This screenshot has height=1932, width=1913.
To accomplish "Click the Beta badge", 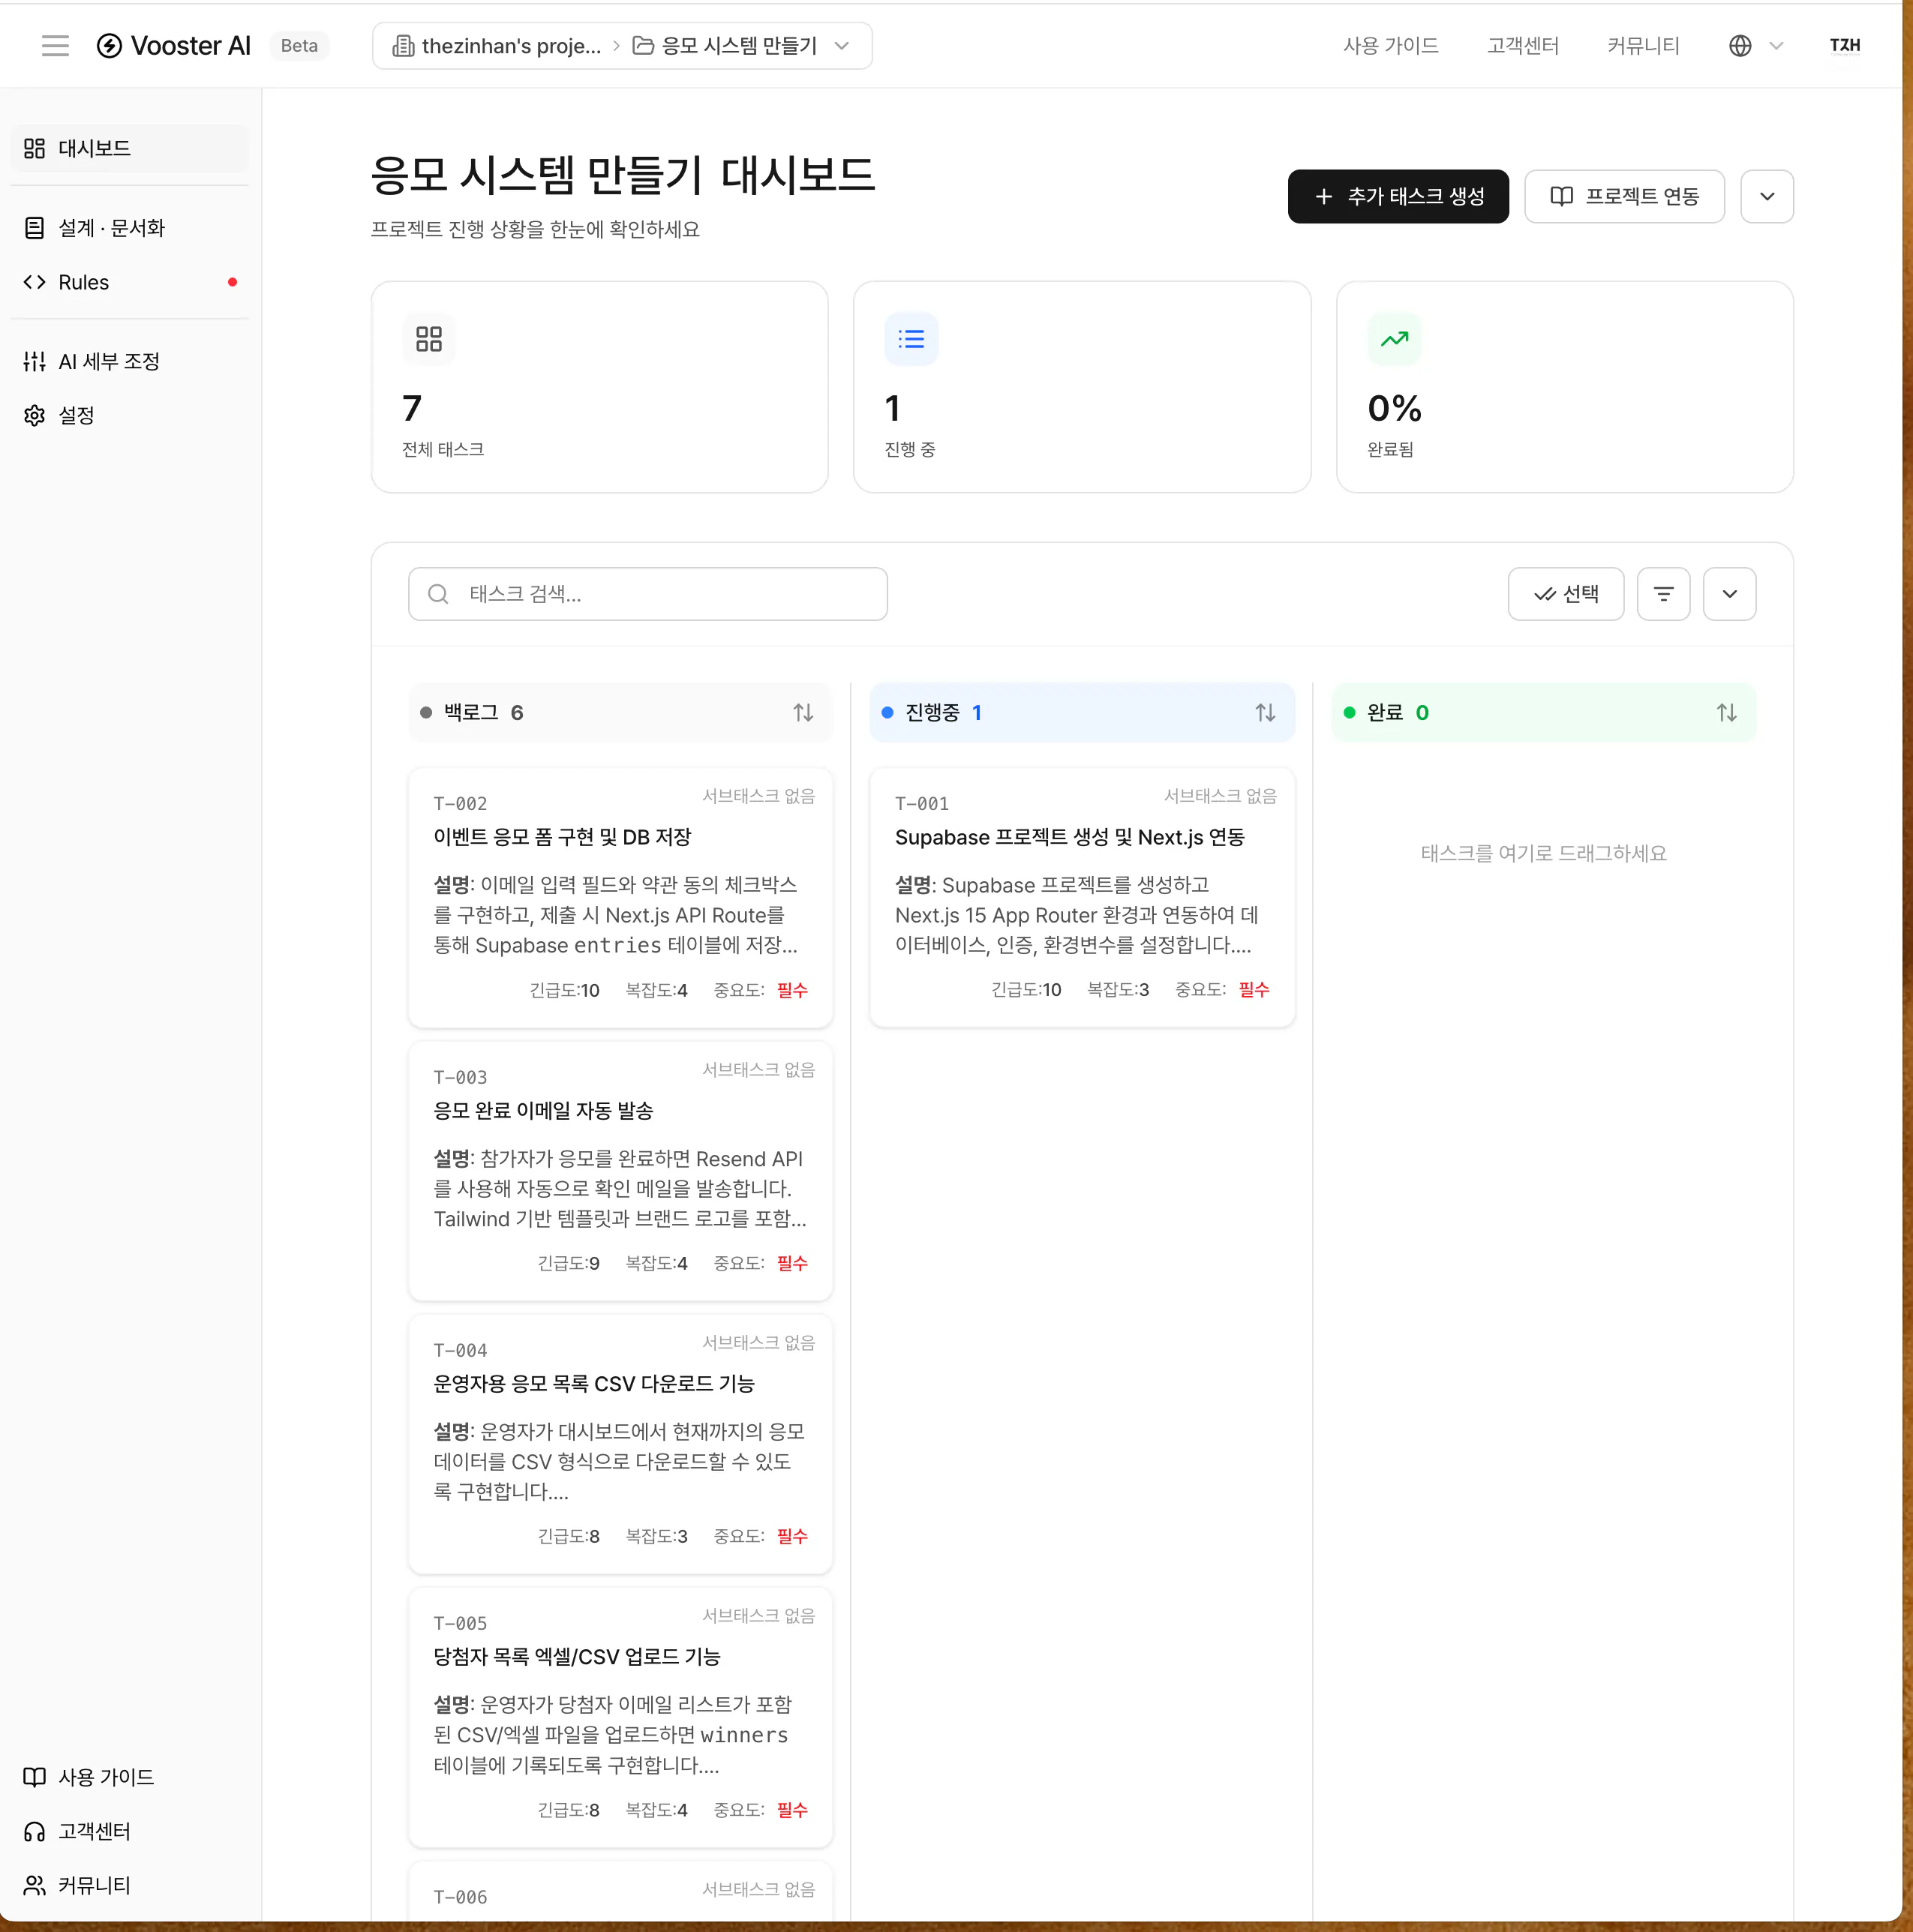I will tap(299, 45).
